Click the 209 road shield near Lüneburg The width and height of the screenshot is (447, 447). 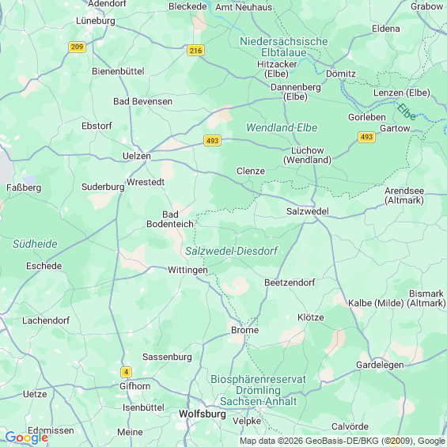tap(77, 47)
